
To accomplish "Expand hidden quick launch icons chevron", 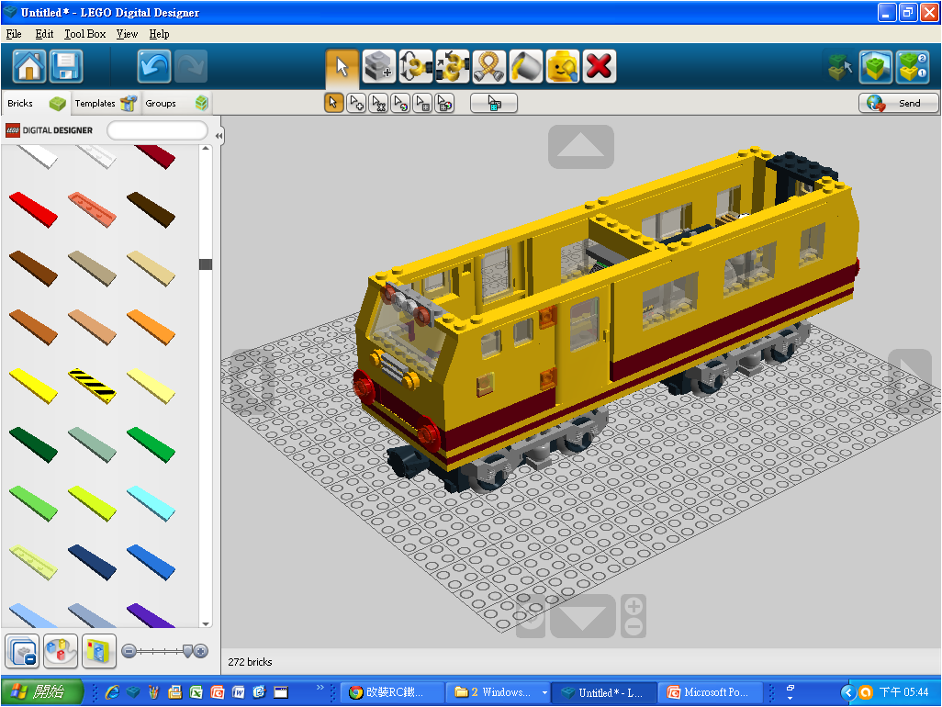I will pyautogui.click(x=320, y=687).
